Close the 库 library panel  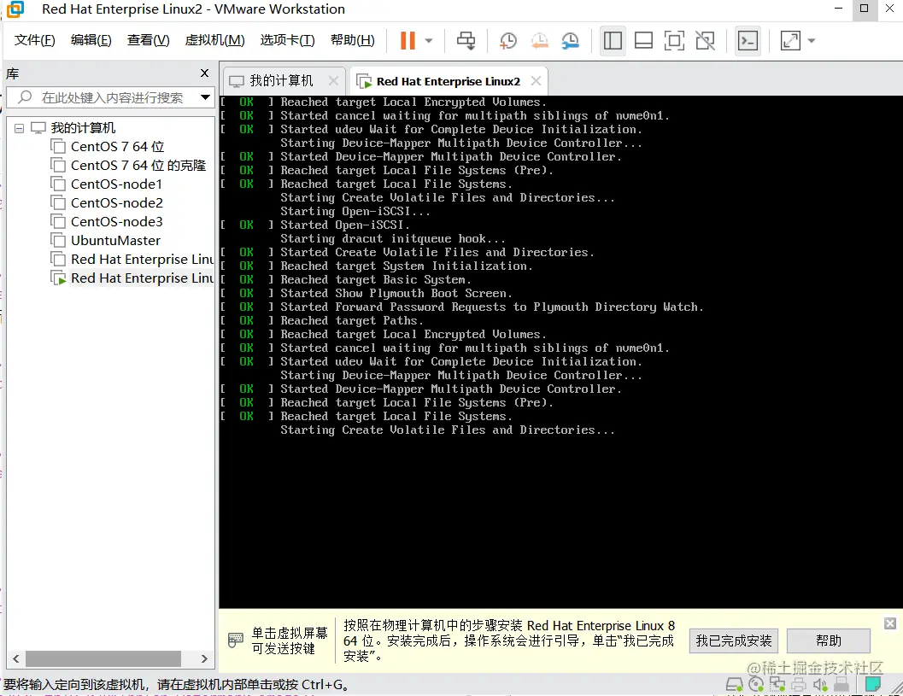[x=204, y=73]
